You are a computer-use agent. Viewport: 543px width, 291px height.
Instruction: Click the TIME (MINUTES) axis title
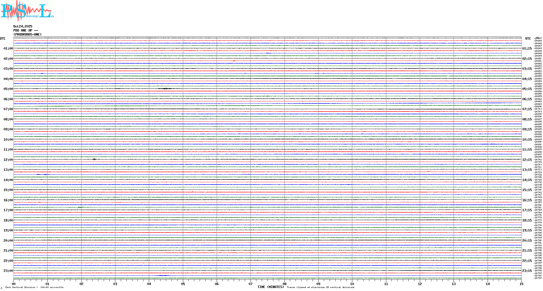pyautogui.click(x=270, y=287)
